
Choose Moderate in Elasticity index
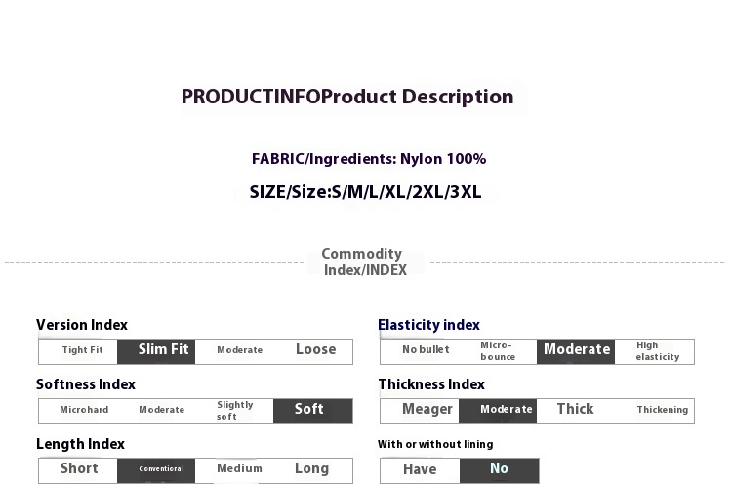point(576,351)
